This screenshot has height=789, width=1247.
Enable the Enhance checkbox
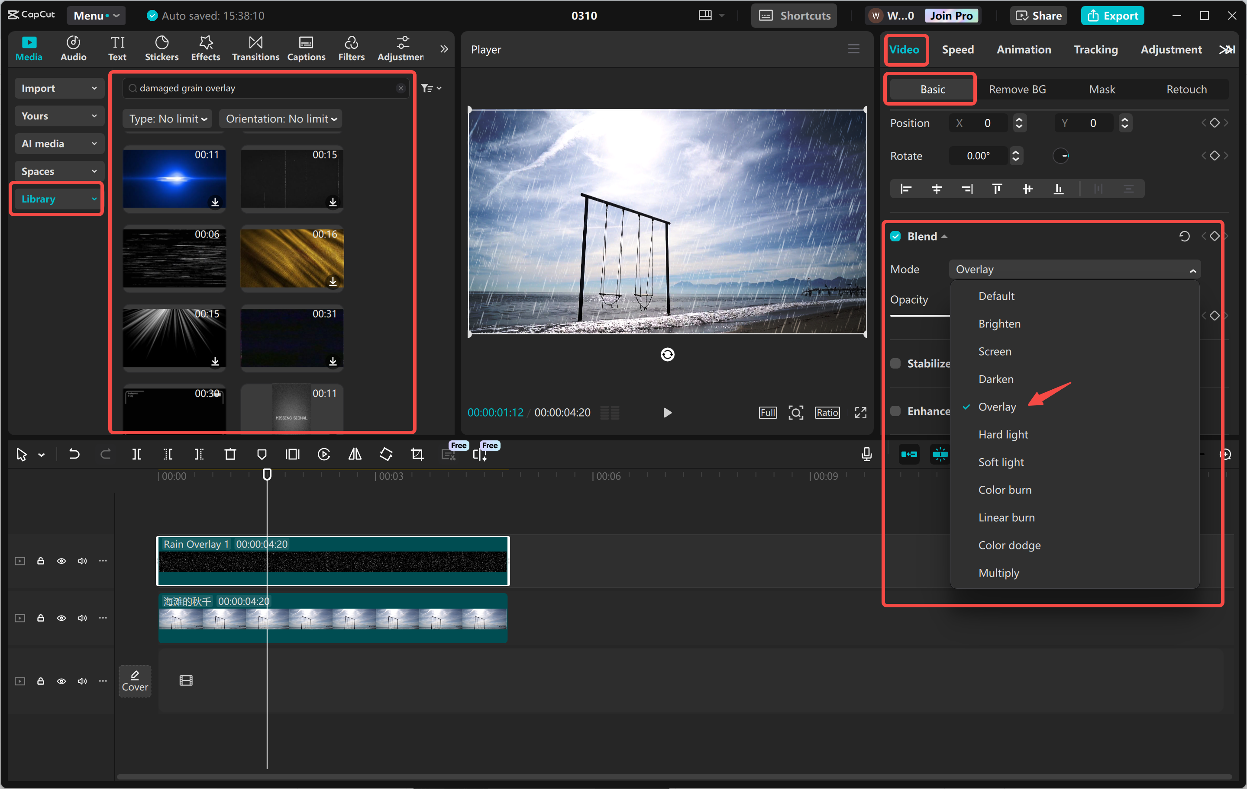pos(895,411)
